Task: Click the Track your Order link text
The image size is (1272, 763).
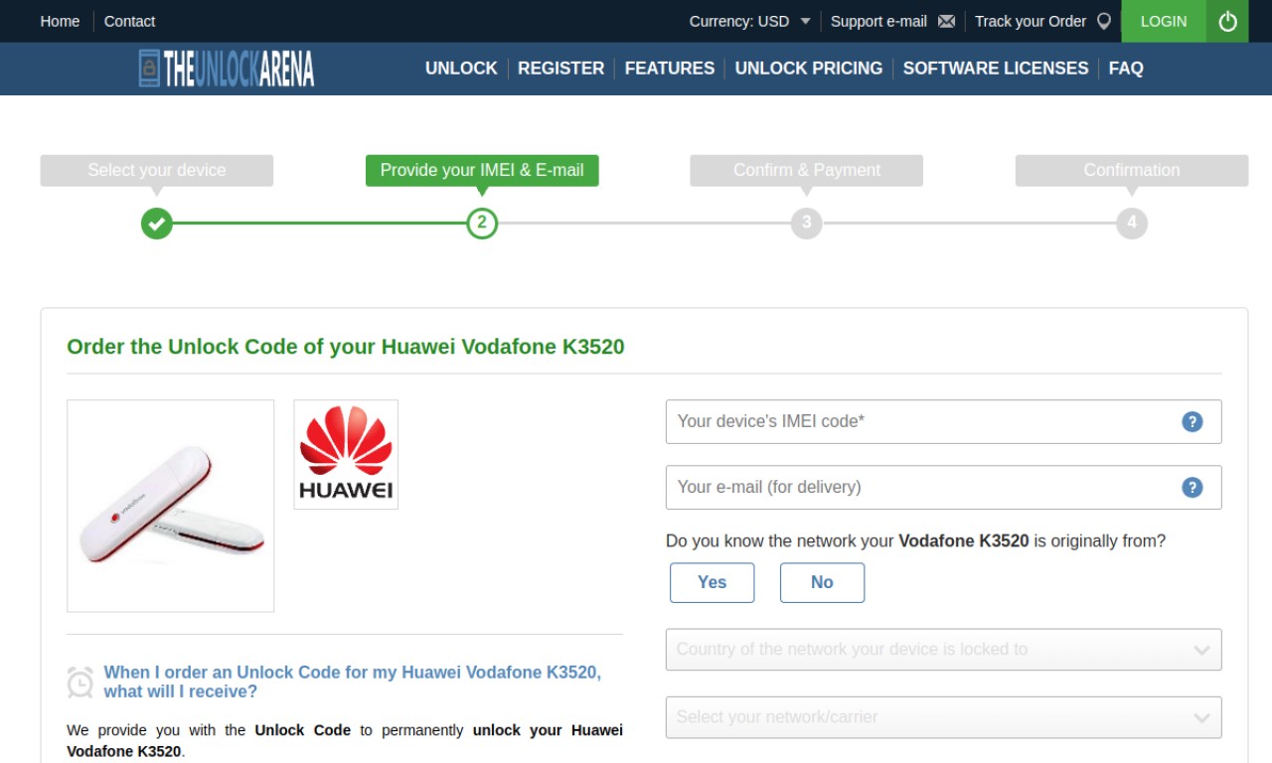Action: [1031, 21]
